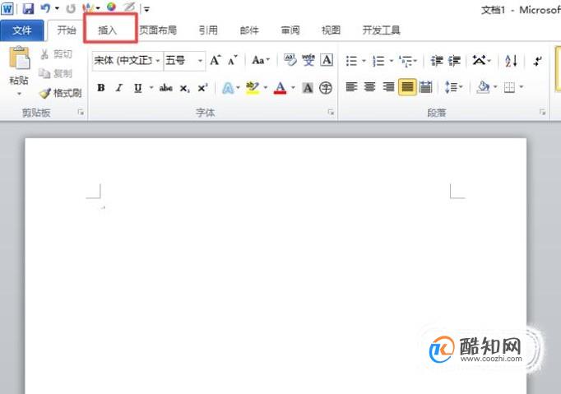Viewport: 561px width, 394px height.
Task: Click the Asian Layout icon
Action: [x=480, y=60]
